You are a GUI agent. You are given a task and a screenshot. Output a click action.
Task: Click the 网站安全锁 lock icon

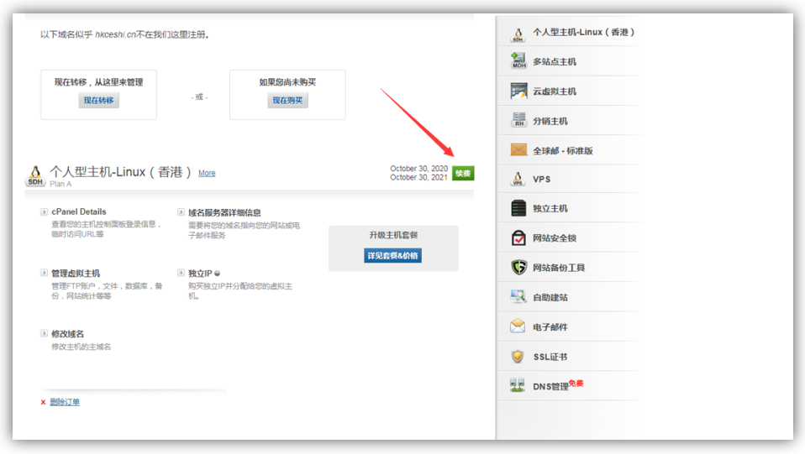click(x=518, y=238)
